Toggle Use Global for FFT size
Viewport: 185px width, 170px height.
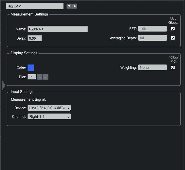[173, 29]
